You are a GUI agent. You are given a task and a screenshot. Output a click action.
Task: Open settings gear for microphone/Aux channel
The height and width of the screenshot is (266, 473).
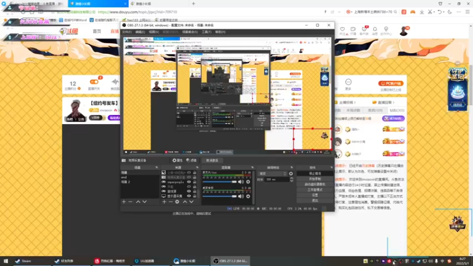click(248, 182)
